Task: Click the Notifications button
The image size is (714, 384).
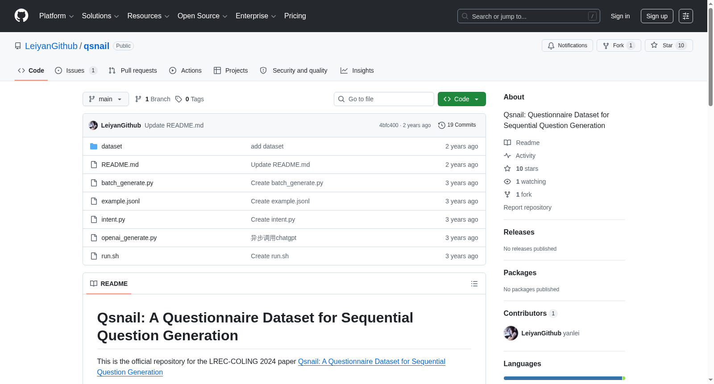Action: point(567,45)
